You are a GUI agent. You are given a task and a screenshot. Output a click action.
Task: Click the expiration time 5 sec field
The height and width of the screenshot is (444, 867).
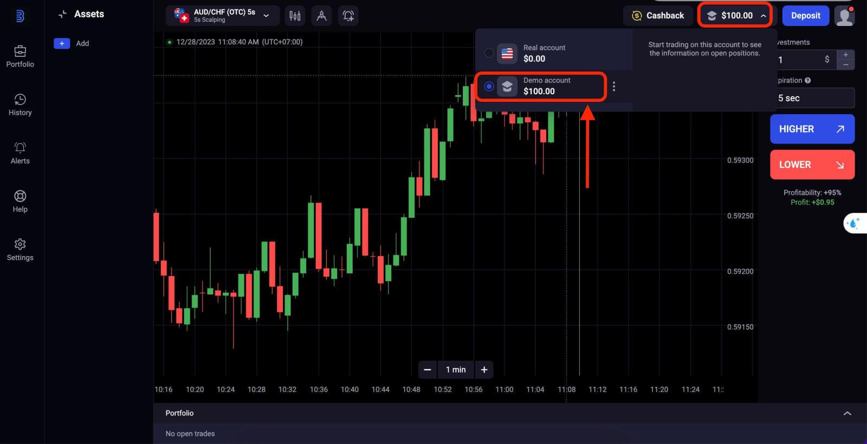click(813, 98)
